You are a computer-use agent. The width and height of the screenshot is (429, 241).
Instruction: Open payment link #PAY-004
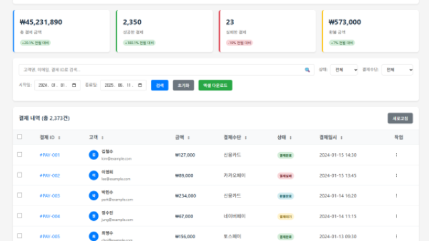click(x=50, y=216)
